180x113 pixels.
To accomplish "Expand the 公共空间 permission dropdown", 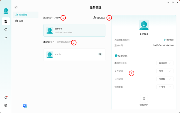I will 165,79.
